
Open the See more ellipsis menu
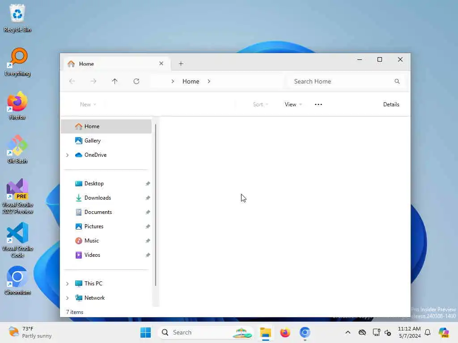[318, 105]
